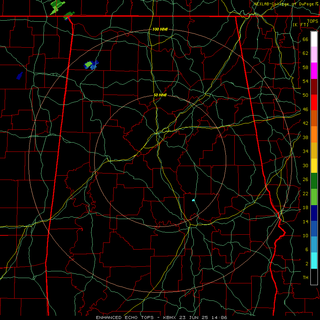Pick the navy blue legend swatch
This screenshot has height=320, width=320.
tap(314, 213)
